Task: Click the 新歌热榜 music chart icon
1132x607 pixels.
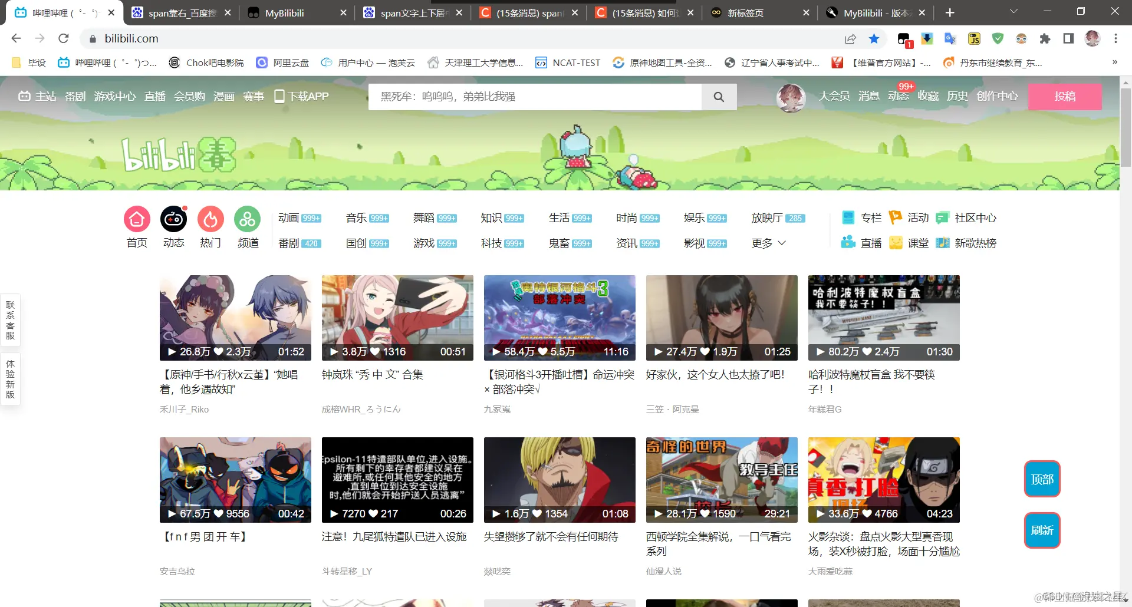Action: (x=942, y=243)
